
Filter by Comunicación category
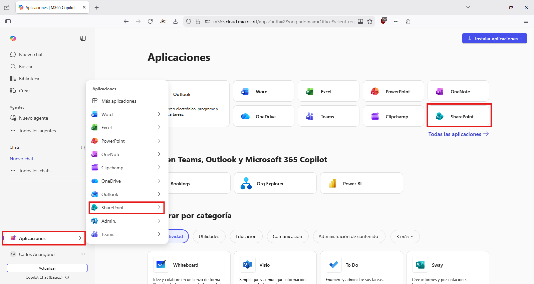[x=287, y=236]
